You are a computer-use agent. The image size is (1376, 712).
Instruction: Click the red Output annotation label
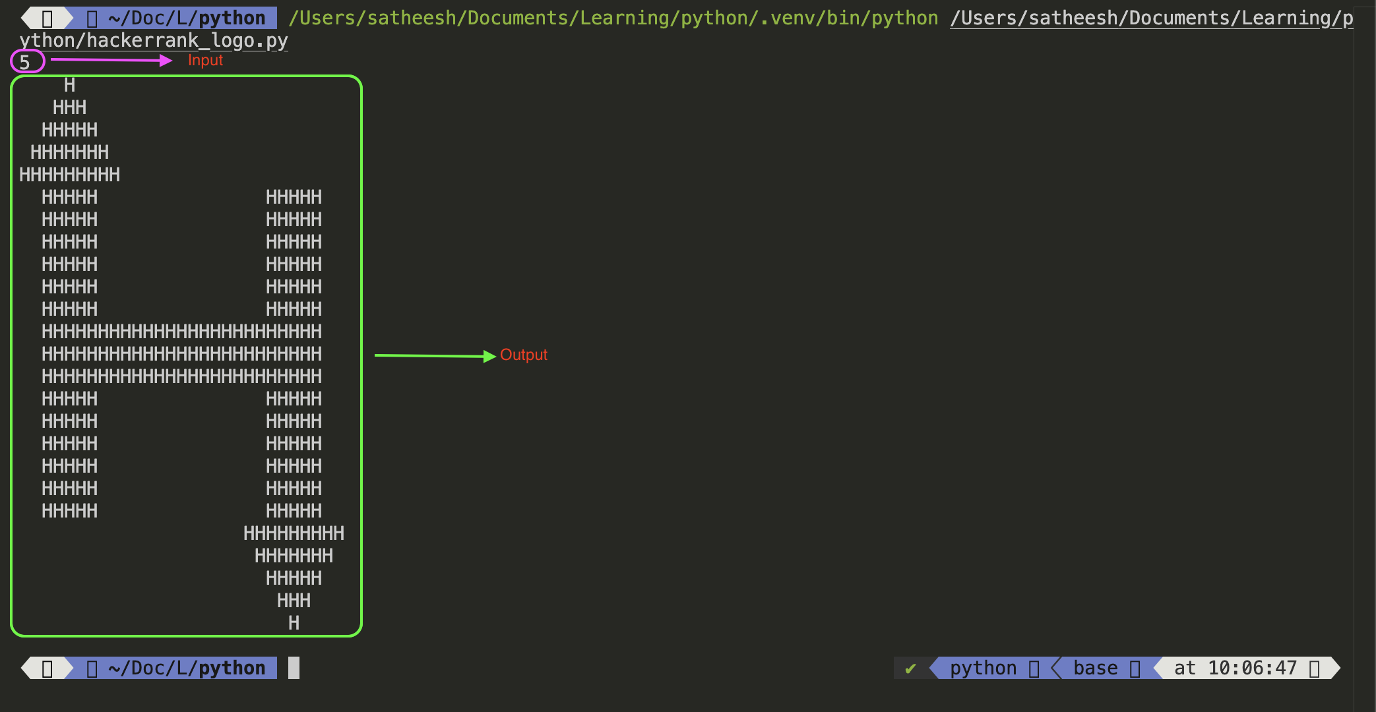click(523, 355)
